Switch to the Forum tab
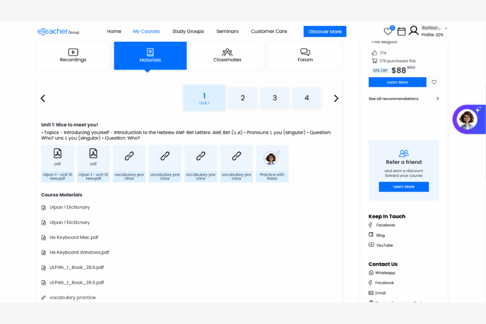This screenshot has width=486, height=324. [x=305, y=56]
